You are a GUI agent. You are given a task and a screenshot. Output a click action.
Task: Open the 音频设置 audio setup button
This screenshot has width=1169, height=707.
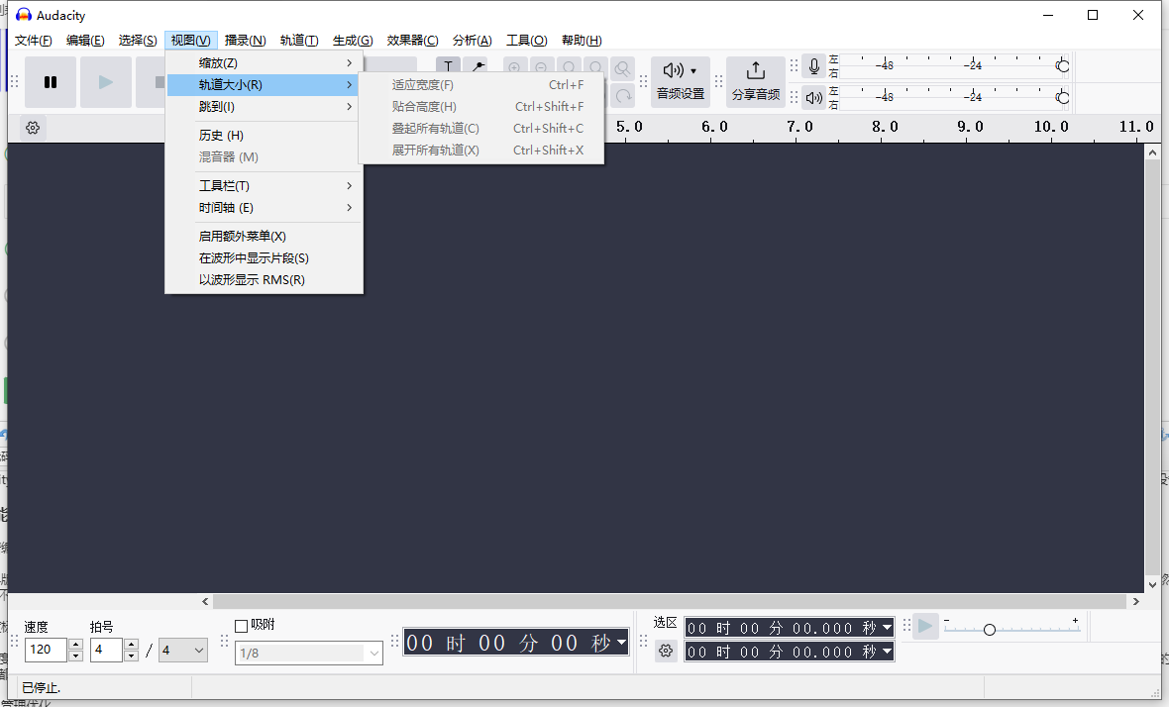680,80
